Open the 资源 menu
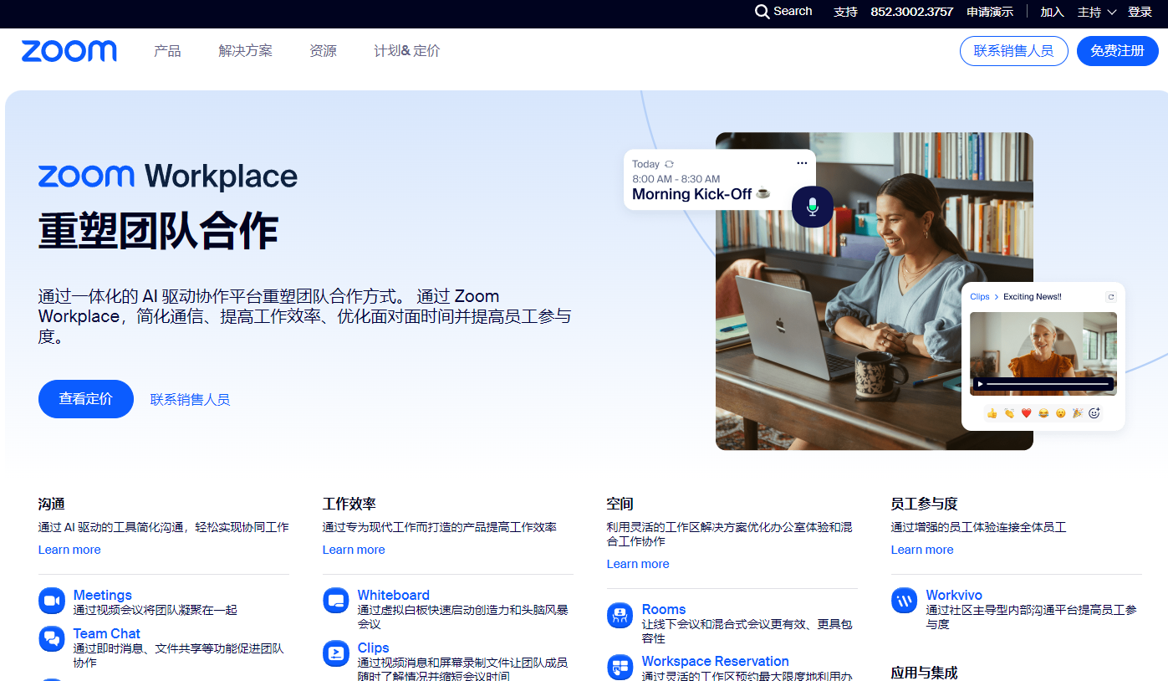 pos(323,51)
